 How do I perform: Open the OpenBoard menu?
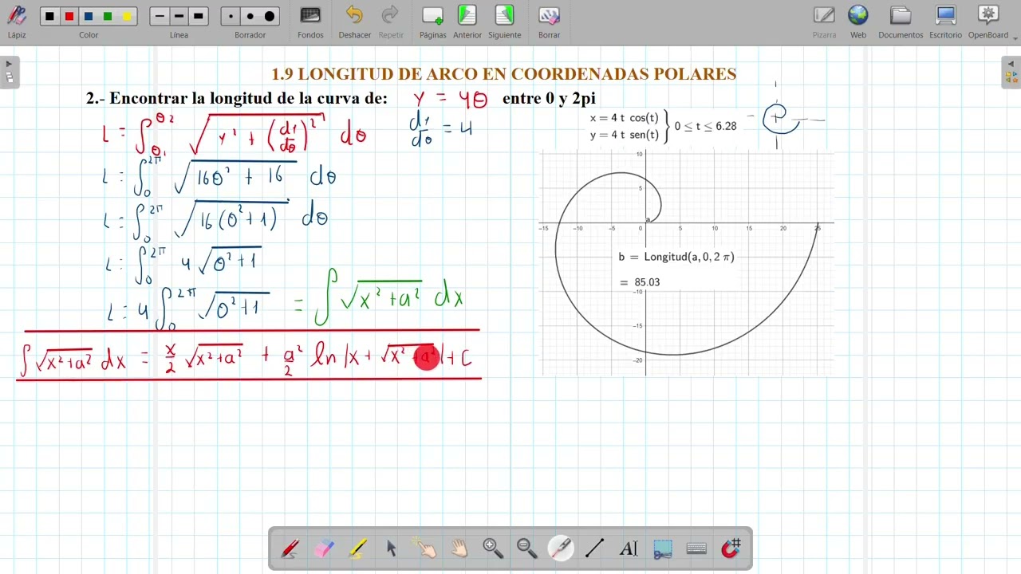pos(989,22)
